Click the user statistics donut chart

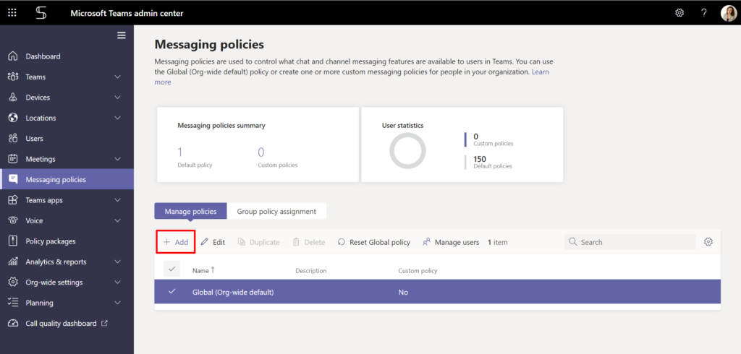407,150
